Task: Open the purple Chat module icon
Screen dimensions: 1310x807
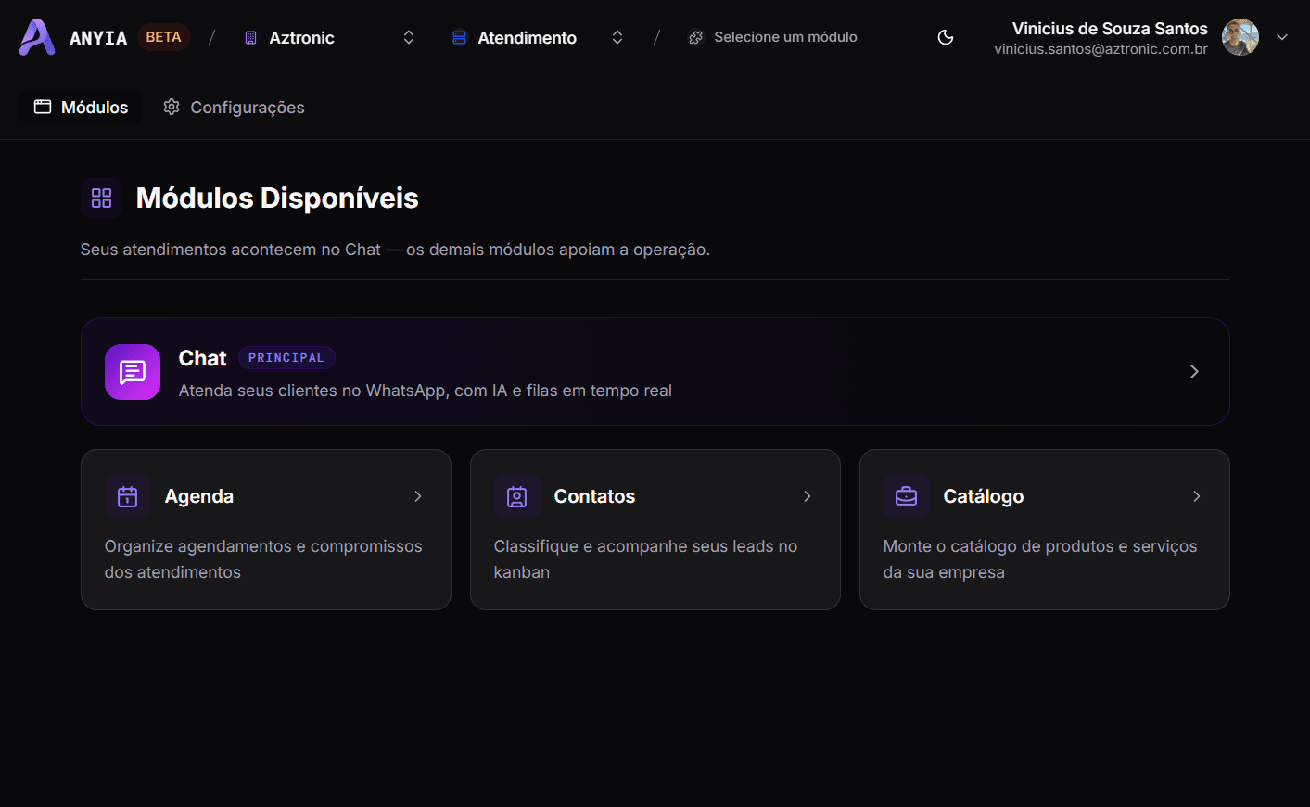Action: coord(133,372)
